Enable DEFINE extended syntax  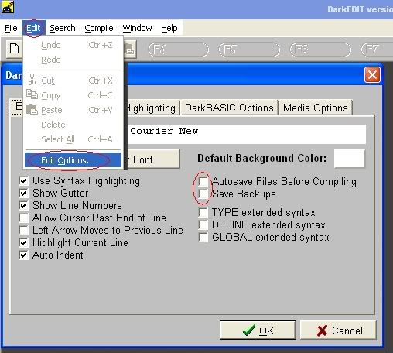(x=203, y=225)
